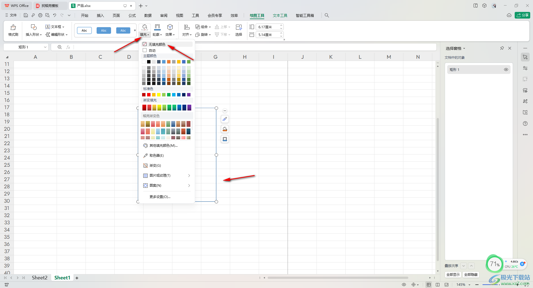Open the Data (数据) ribbon tab
533x288 pixels.
pos(148,16)
